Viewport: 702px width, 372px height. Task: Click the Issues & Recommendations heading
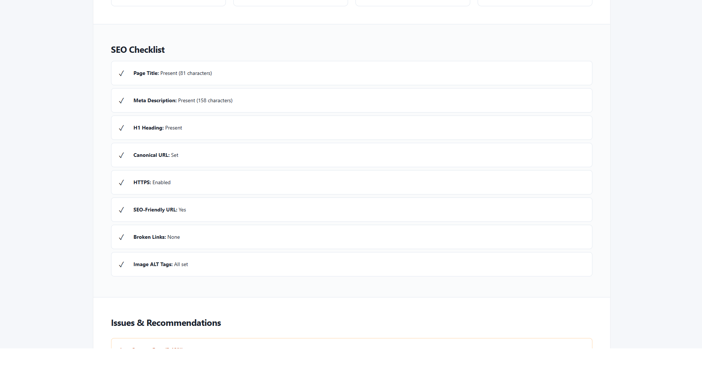(166, 323)
